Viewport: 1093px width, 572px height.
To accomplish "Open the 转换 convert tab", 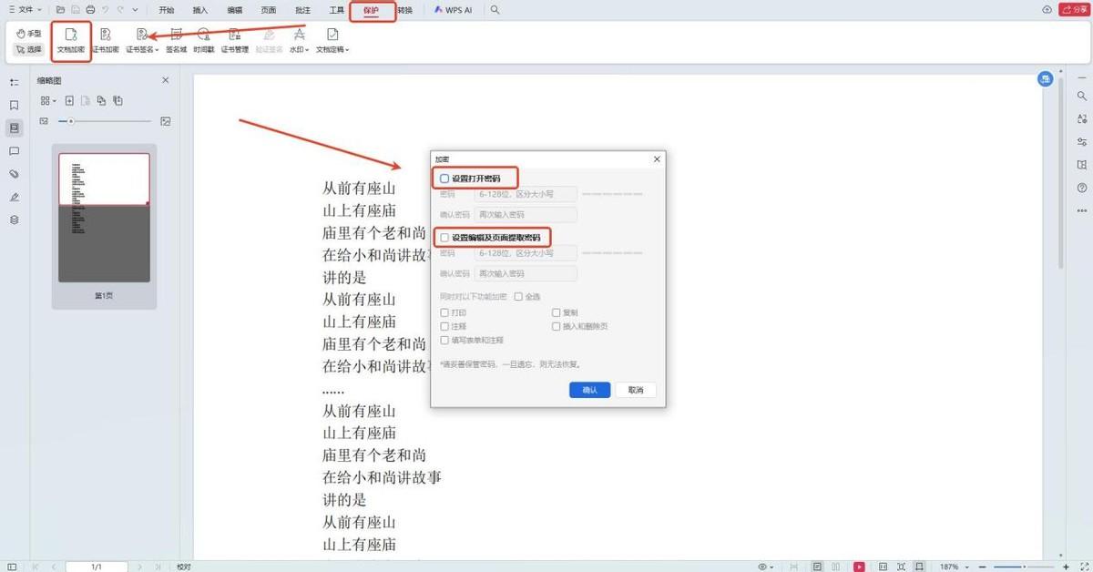I will click(x=404, y=10).
